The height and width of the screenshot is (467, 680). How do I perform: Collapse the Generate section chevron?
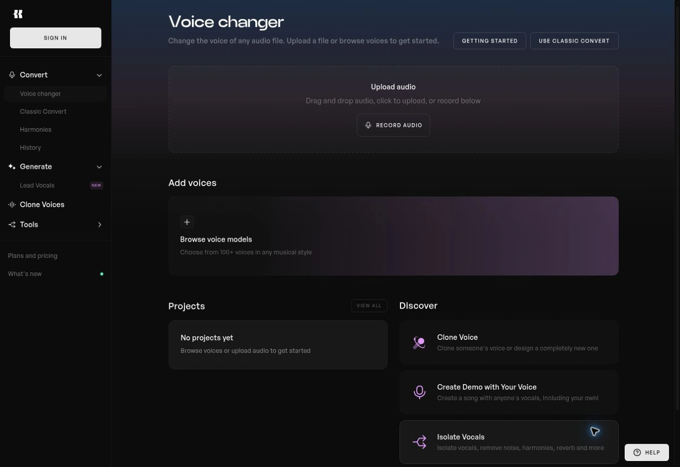(99, 167)
